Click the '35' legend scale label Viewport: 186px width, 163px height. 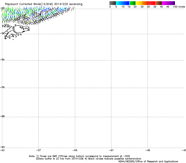(x=155, y=7)
